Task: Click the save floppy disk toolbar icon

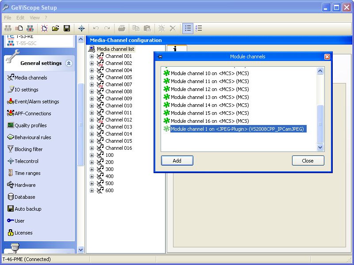Action: pyautogui.click(x=67, y=28)
